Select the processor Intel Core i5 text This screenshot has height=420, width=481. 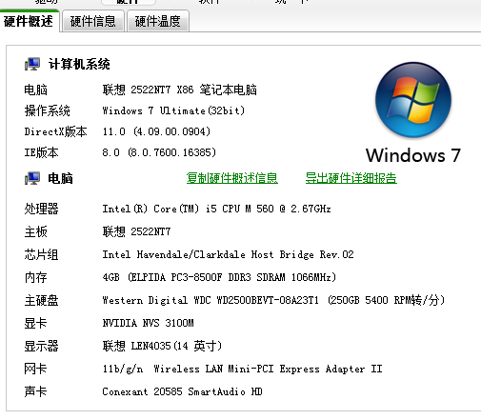point(216,209)
